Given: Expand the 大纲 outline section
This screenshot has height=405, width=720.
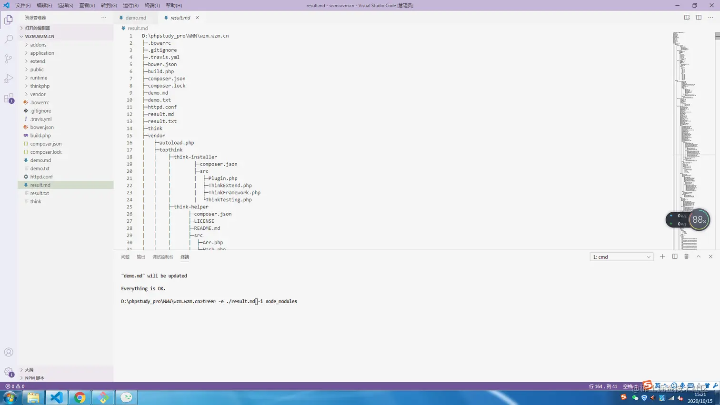Looking at the screenshot, I should pos(66,370).
